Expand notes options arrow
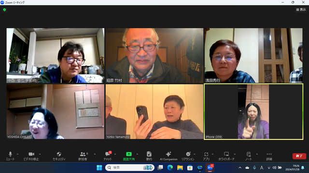This screenshot has width=309, height=173. [257, 154]
